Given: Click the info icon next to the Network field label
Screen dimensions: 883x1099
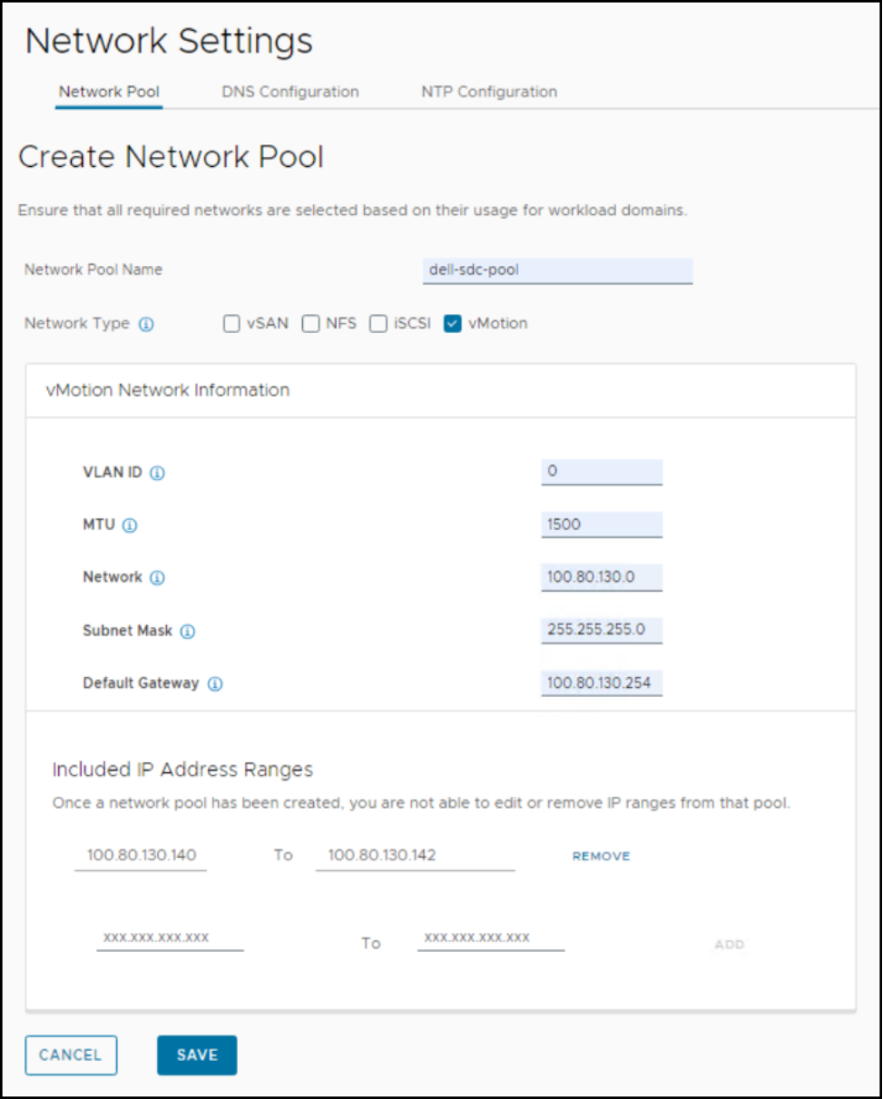Looking at the screenshot, I should click(x=157, y=578).
